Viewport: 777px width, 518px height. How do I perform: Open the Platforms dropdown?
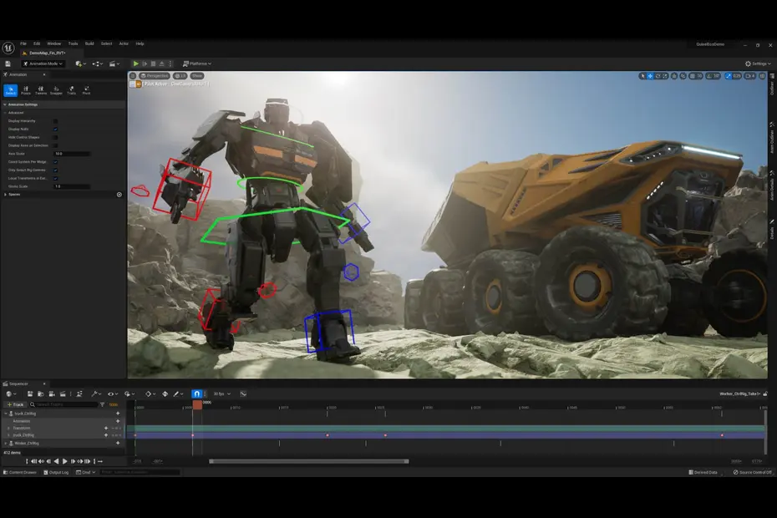(196, 63)
